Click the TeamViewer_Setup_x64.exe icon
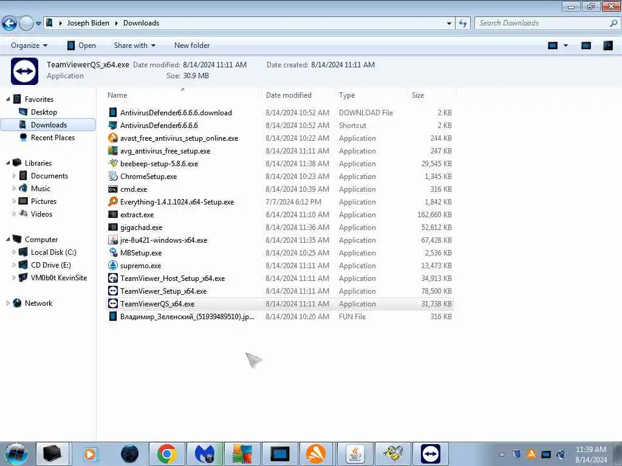 point(113,291)
